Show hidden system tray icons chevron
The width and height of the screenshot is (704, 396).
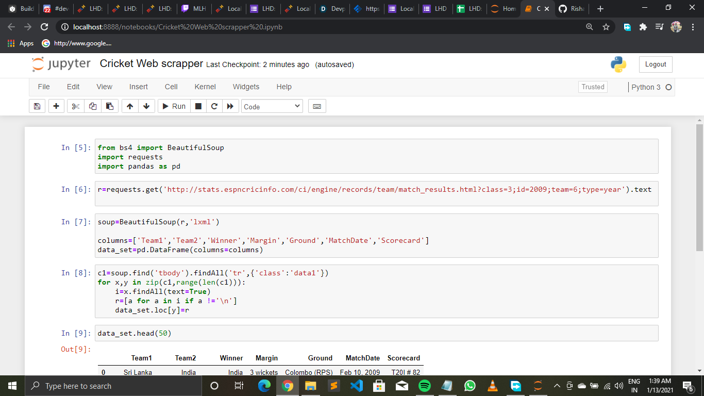557,386
